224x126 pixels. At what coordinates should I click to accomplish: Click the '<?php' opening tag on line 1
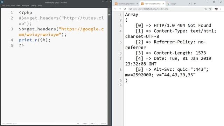26,13
